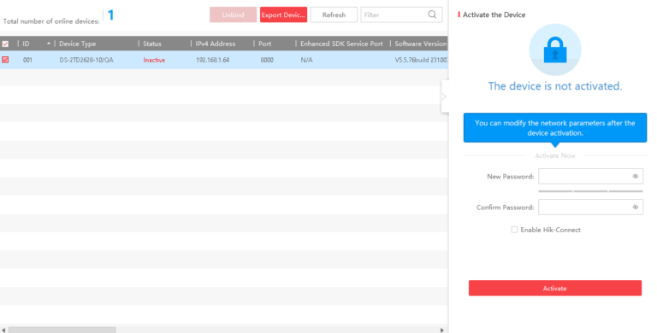Screen dimensions: 657x333
Task: Click the scrollbar right arrow
Action: (441, 330)
